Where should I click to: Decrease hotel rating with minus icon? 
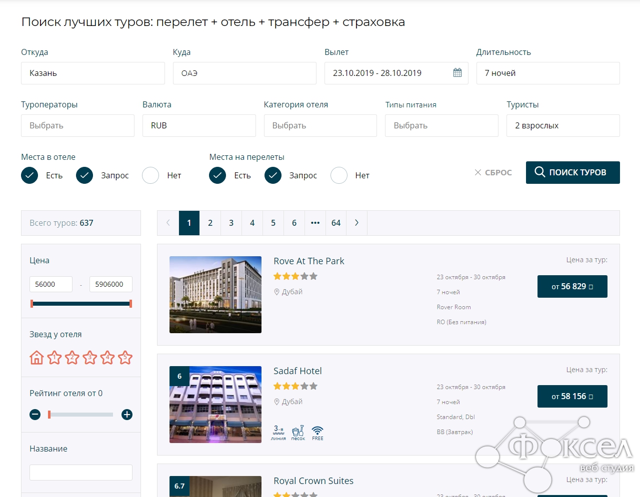click(35, 415)
